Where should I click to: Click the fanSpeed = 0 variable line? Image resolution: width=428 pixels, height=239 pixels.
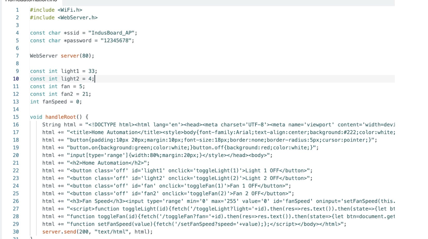point(56,102)
